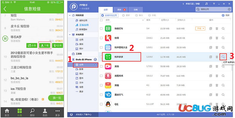The height and width of the screenshot is (118, 235).
Task: Click the 点击登录 login link
Action: tap(84, 9)
